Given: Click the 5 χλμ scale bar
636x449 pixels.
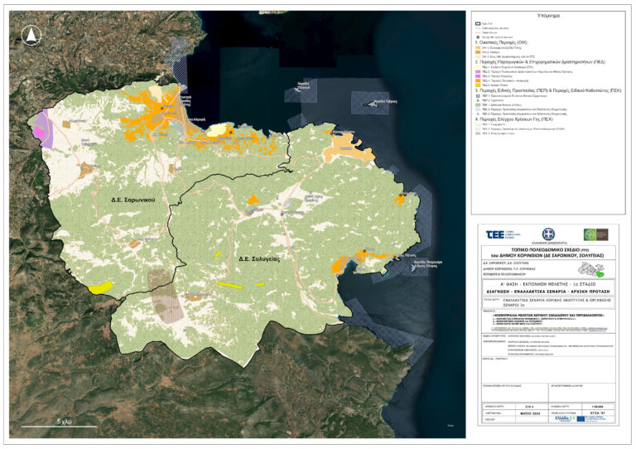Looking at the screenshot, I should click(x=60, y=424).
